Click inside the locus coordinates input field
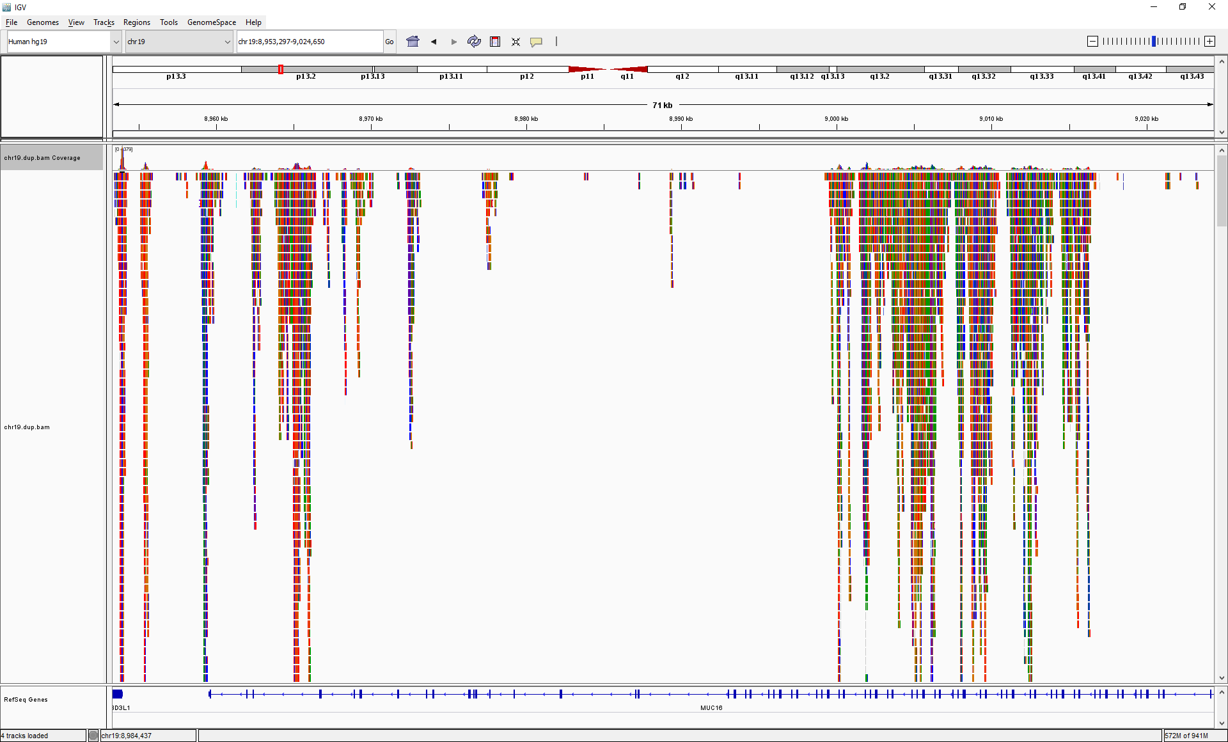 [310, 41]
